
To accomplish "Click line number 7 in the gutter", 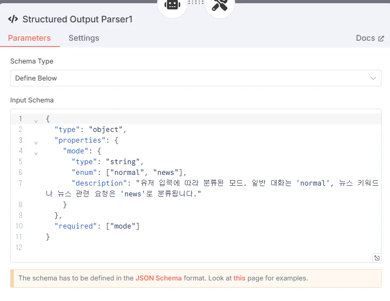I will (x=21, y=183).
